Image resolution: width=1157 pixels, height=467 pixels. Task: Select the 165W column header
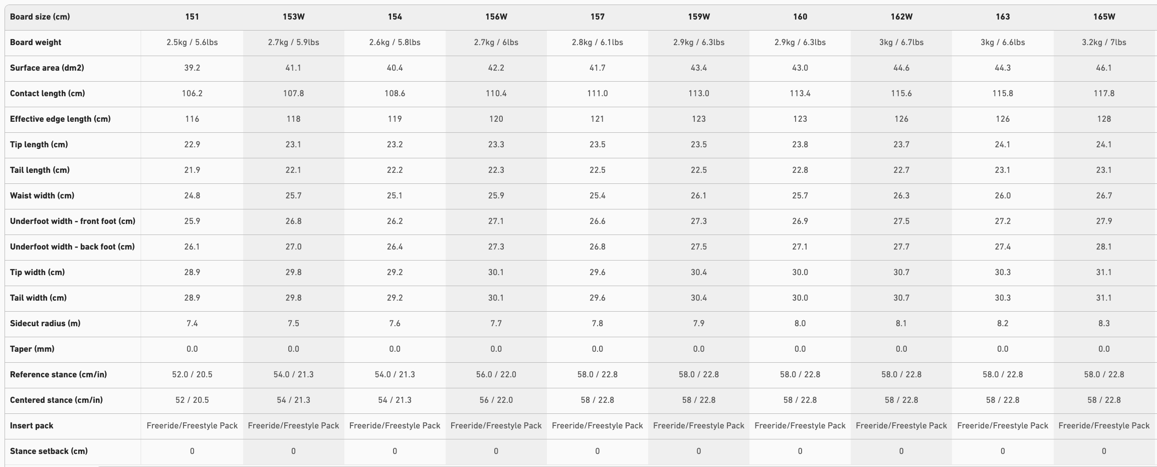point(1104,17)
